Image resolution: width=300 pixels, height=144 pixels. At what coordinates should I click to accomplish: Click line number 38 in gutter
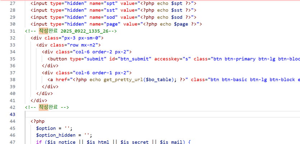point(13,80)
